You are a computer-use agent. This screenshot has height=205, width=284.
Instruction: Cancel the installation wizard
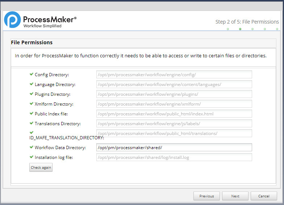(x=264, y=196)
